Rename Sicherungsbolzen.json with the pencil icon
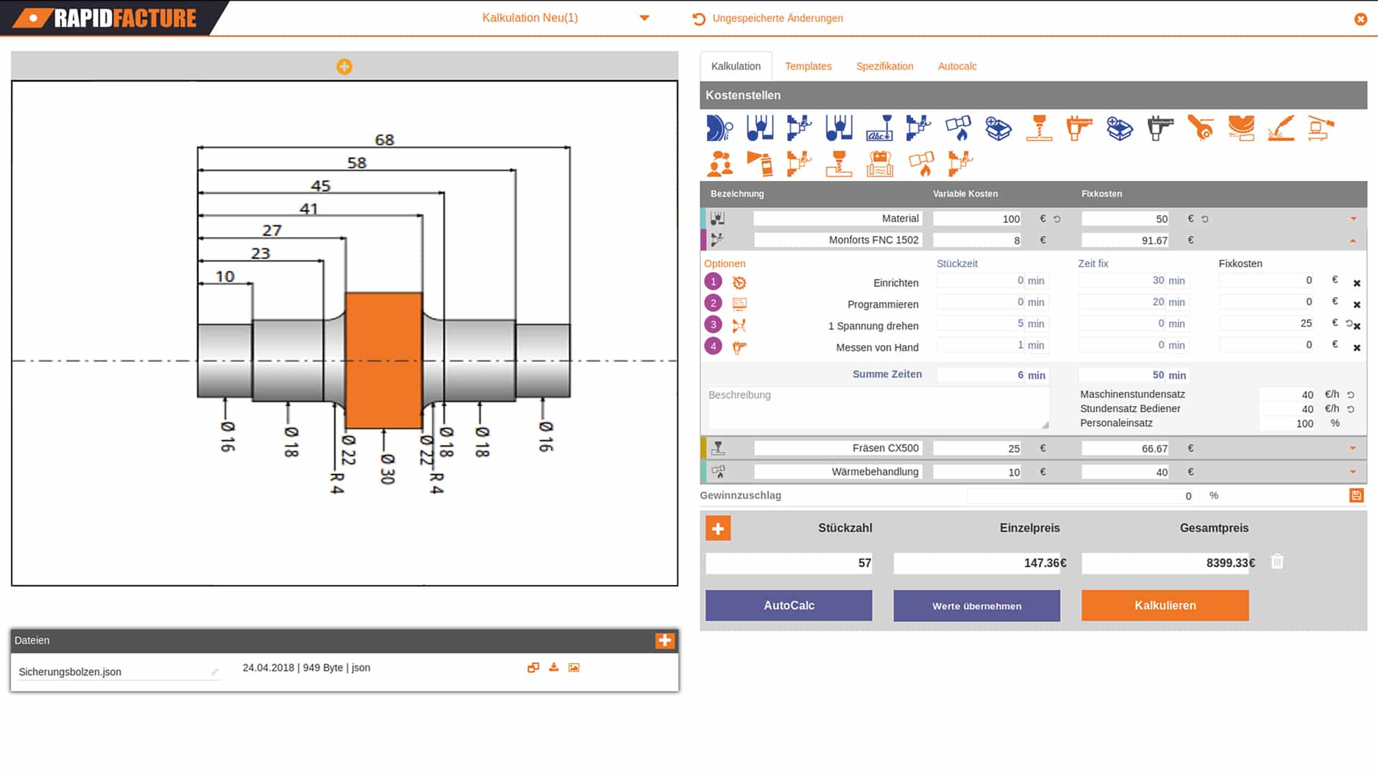This screenshot has width=1378, height=775. coord(215,671)
